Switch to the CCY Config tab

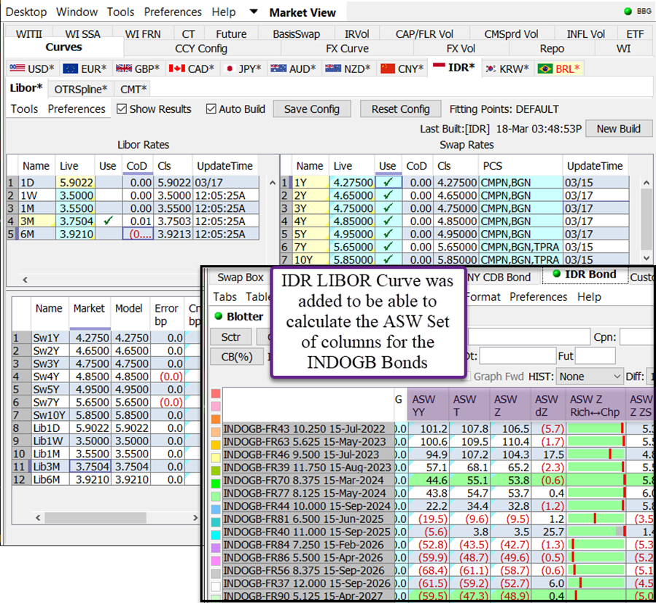click(201, 49)
